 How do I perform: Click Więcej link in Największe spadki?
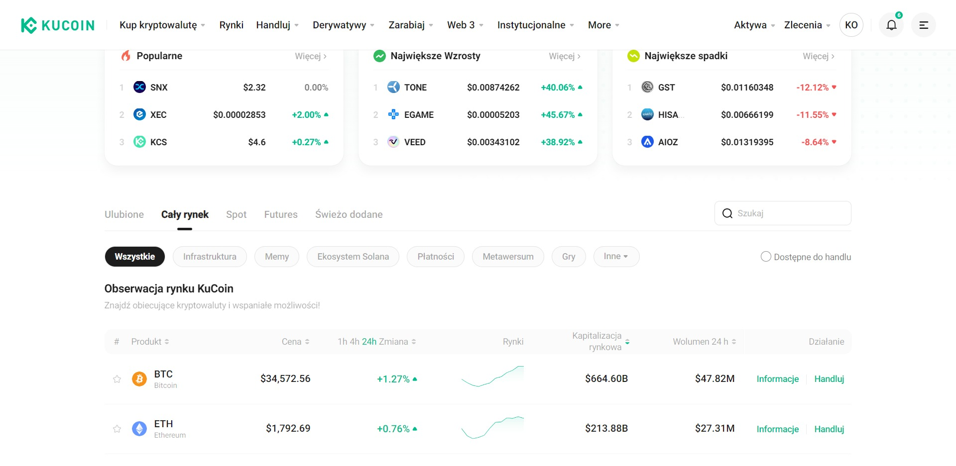[x=819, y=56]
